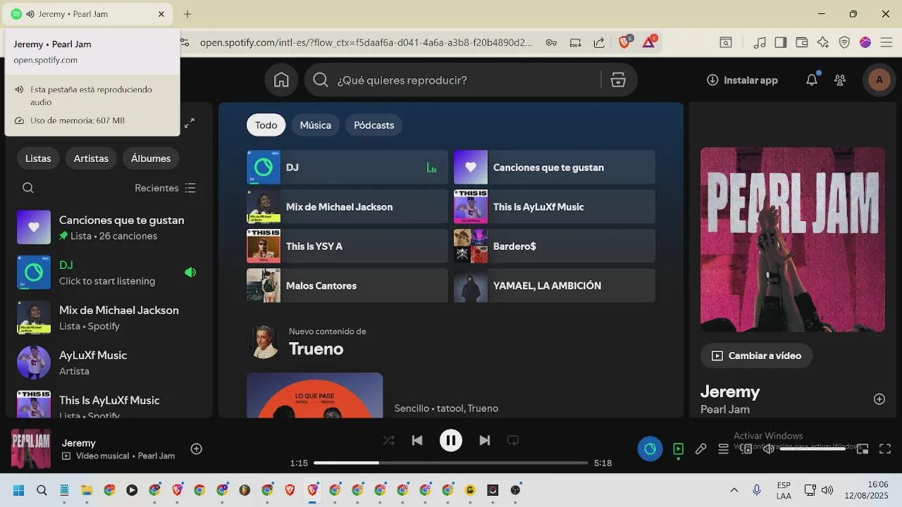This screenshot has height=507, width=902.
Task: Select the Pódcasts filter chip
Action: pyautogui.click(x=374, y=125)
